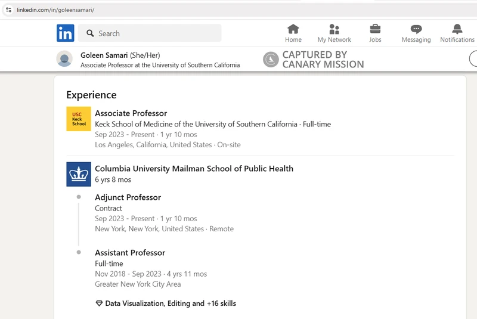
Task: Click Goleen Samari's profile avatar
Action: (x=64, y=58)
